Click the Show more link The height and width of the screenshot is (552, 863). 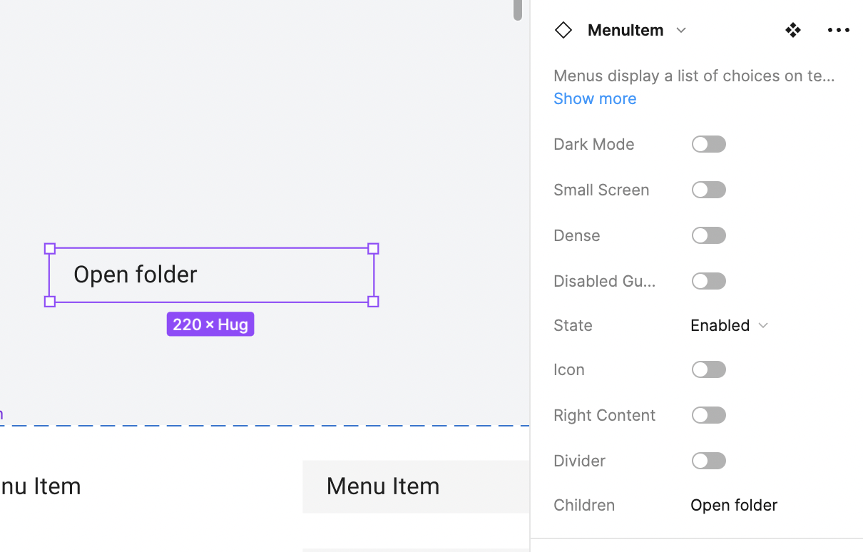pyautogui.click(x=595, y=98)
